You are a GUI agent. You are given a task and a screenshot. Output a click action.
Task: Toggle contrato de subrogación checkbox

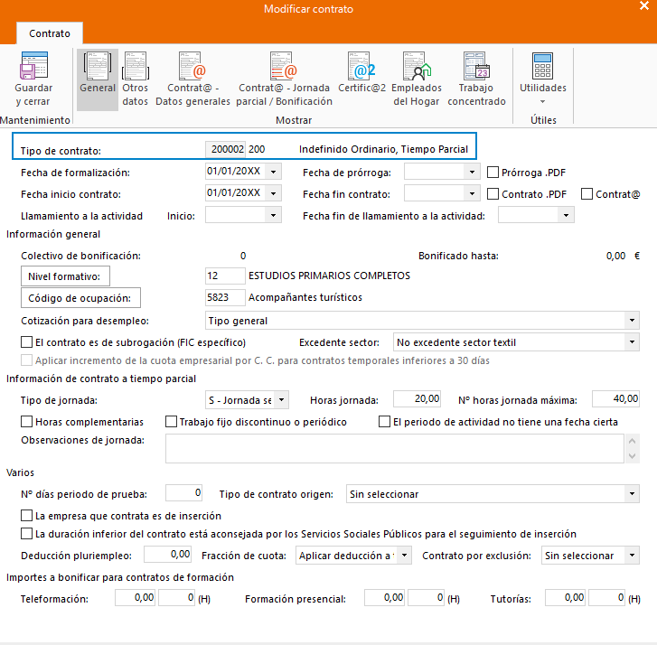[27, 342]
